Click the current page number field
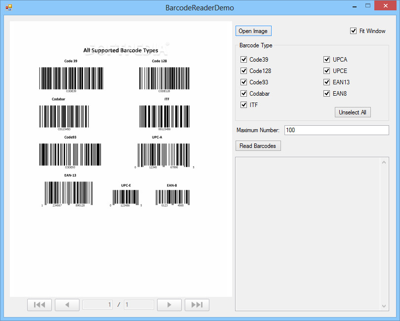 (x=97, y=305)
